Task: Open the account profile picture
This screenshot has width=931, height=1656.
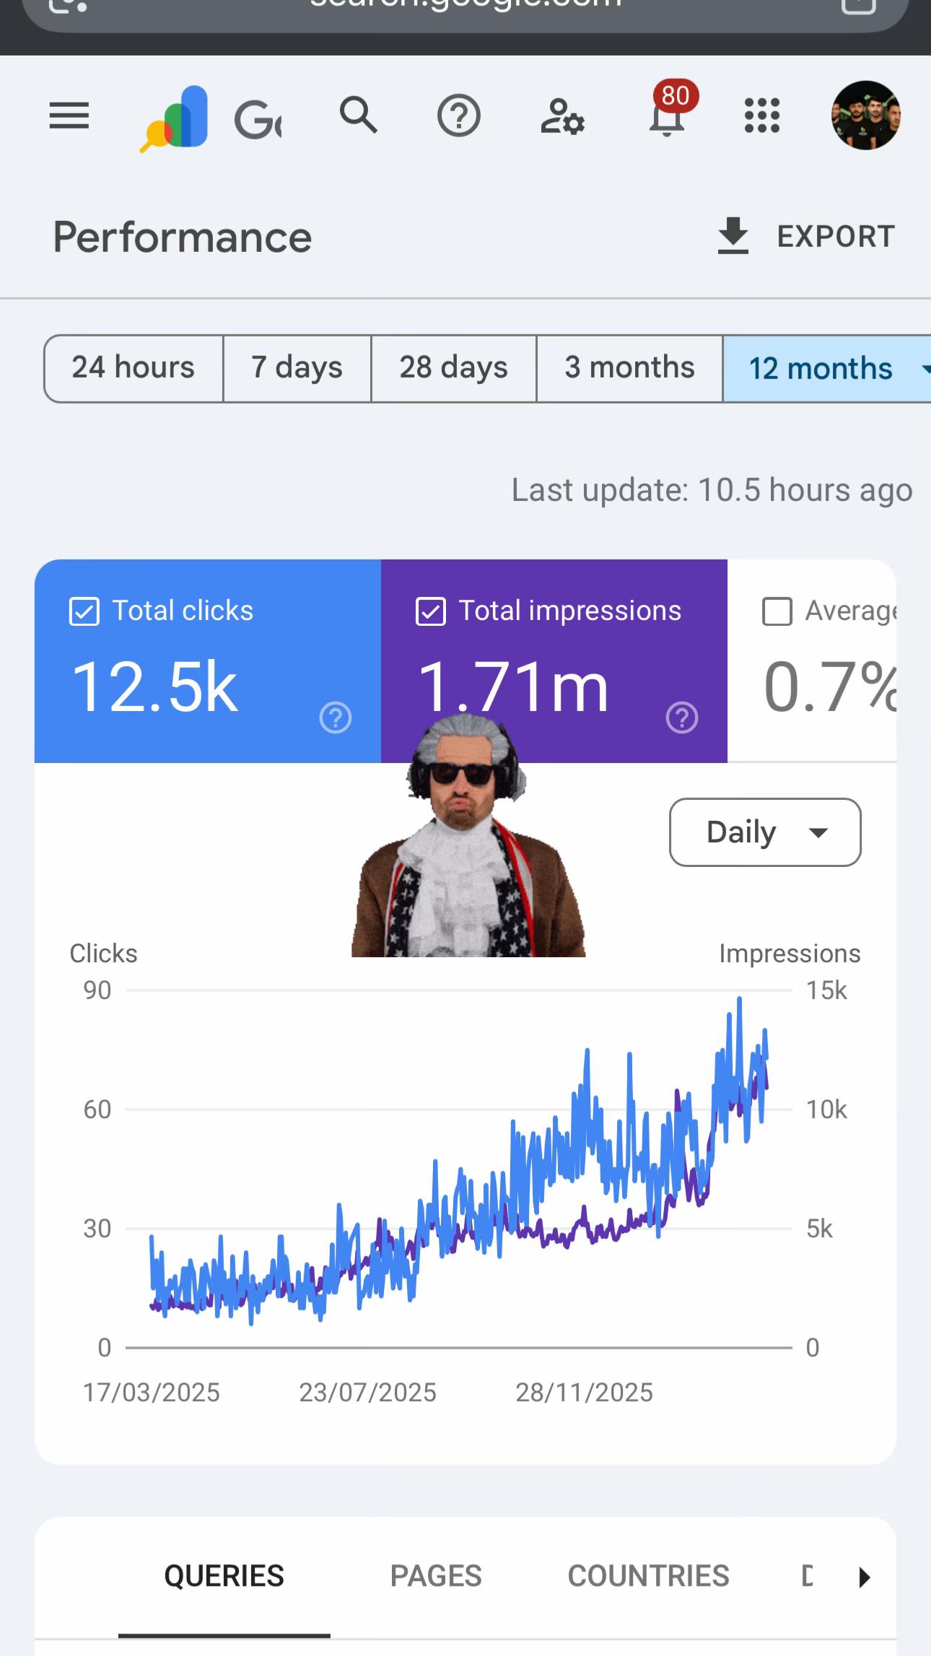Action: 866,116
